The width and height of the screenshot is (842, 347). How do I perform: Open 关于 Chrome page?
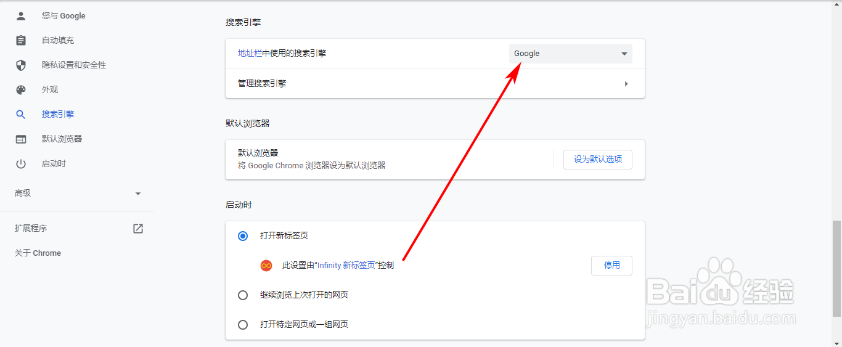click(38, 253)
